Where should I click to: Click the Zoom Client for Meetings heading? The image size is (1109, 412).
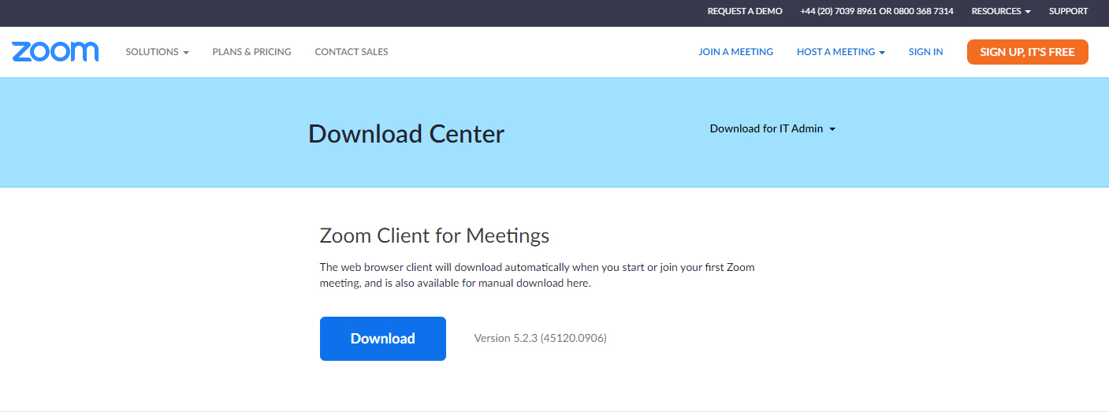[434, 236]
